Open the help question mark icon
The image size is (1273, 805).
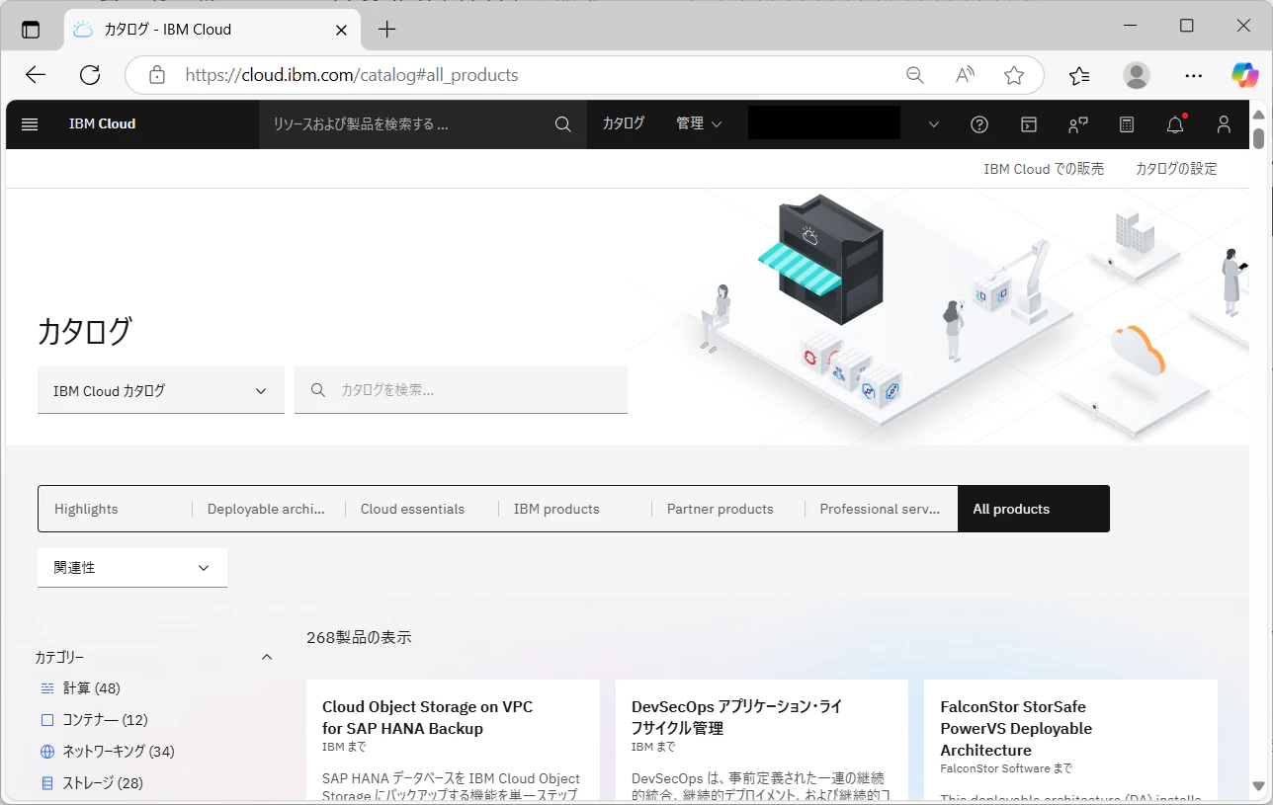point(979,124)
